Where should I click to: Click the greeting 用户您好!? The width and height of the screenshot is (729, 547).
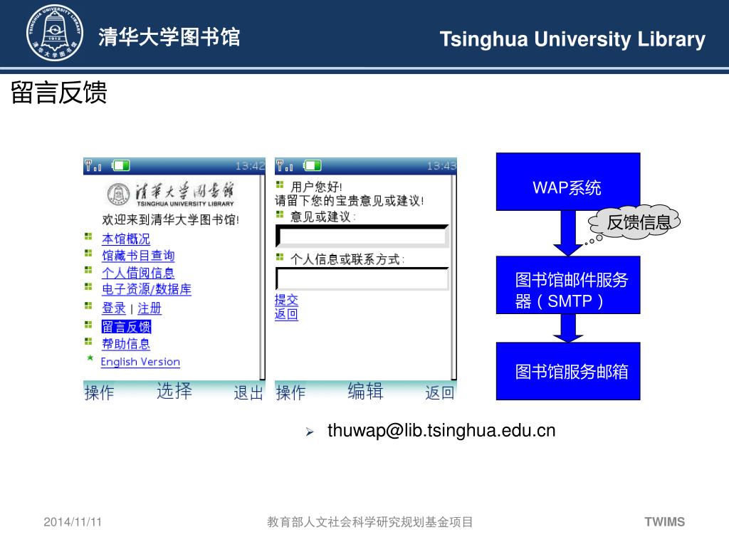coord(317,187)
